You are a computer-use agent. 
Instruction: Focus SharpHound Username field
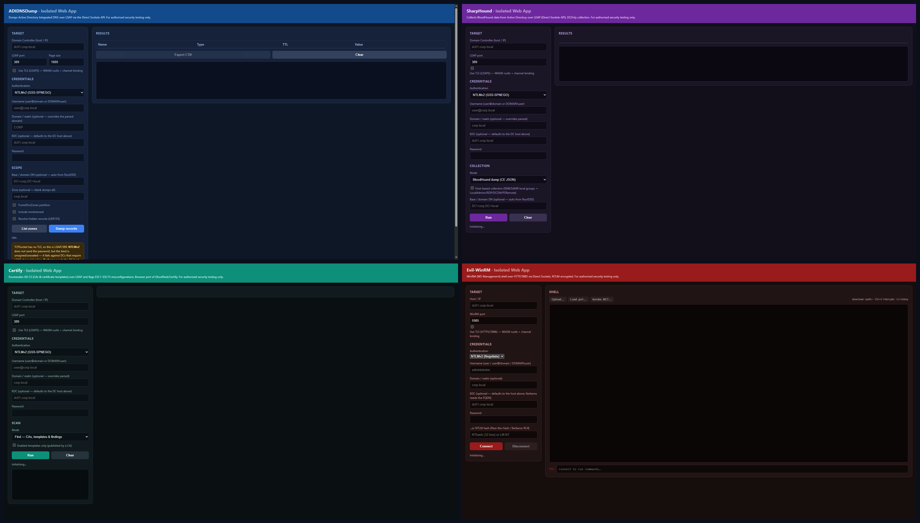[508, 111]
